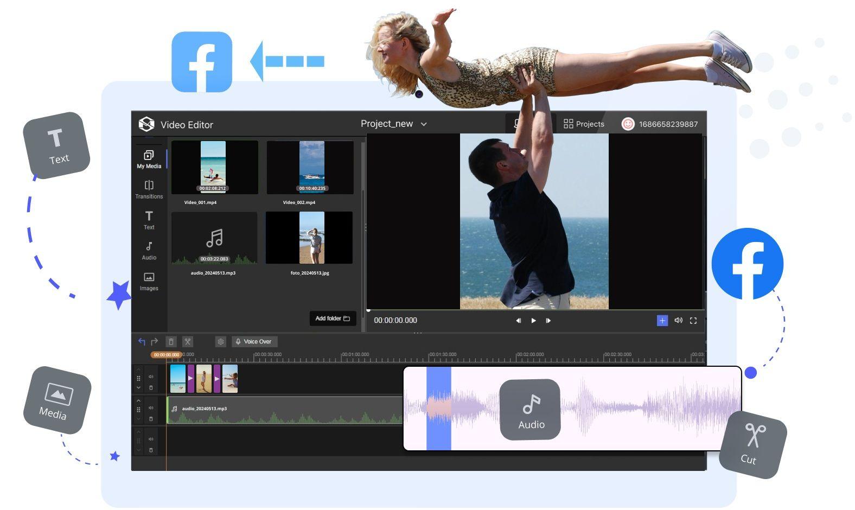Open the Audio panel in the sidebar
The width and height of the screenshot is (855, 510).
pos(149,251)
